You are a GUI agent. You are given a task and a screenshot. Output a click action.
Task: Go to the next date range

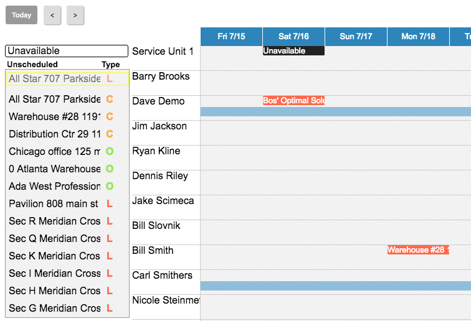click(x=75, y=15)
